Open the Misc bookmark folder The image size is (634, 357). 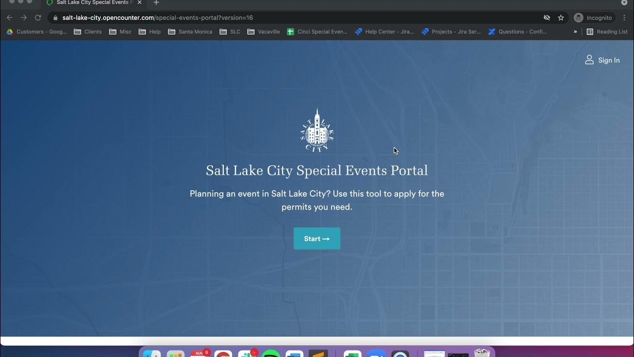click(x=120, y=32)
